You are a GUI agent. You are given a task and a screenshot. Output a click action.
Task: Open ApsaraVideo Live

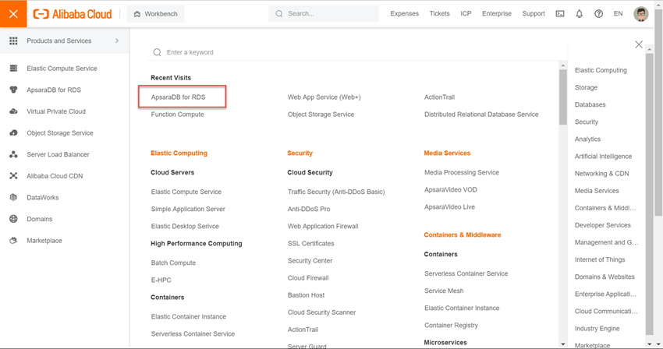pyautogui.click(x=449, y=207)
